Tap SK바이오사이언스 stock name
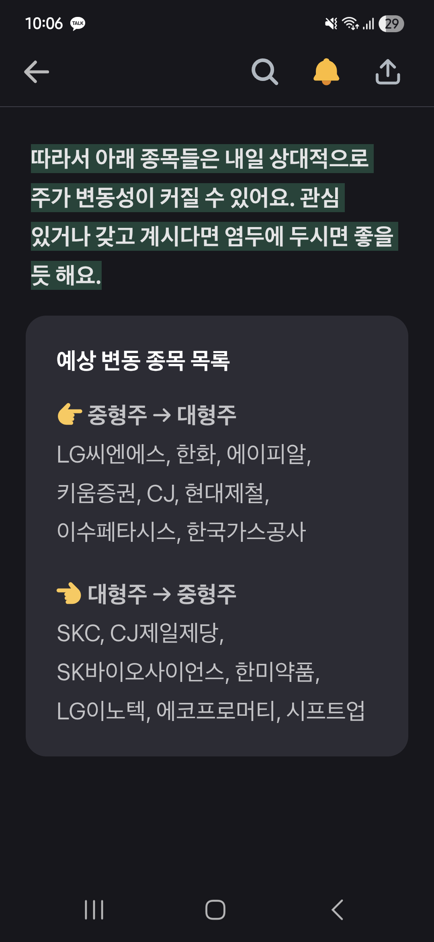The image size is (434, 942). pos(143,672)
